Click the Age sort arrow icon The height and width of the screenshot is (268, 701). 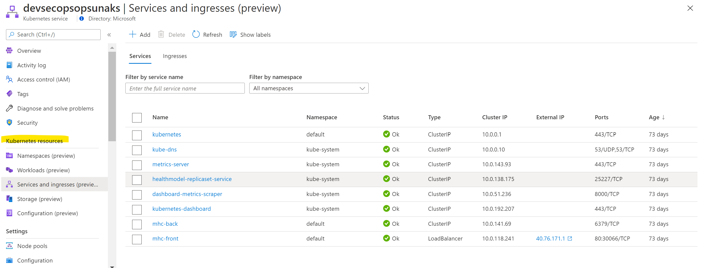pos(663,117)
